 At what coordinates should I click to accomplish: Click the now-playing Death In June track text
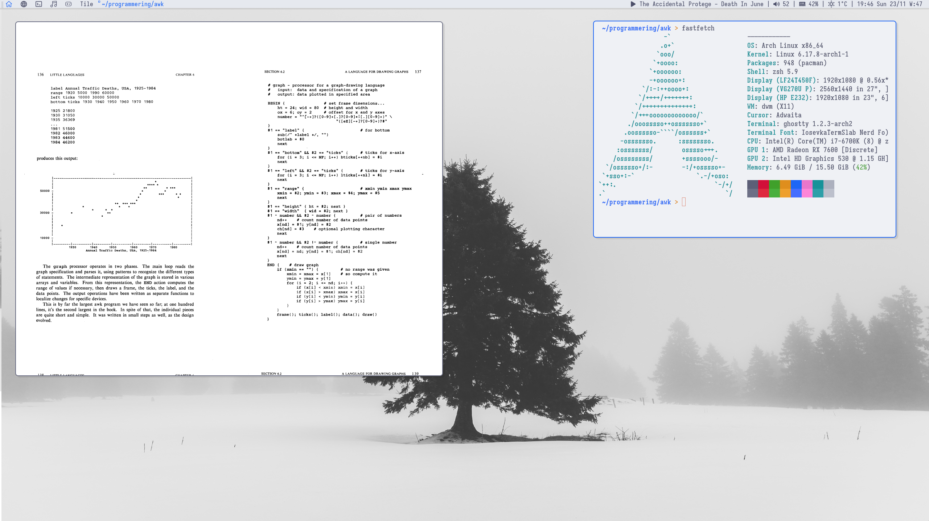pyautogui.click(x=701, y=4)
